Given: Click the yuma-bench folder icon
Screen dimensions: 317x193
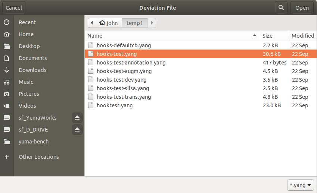Looking at the screenshot, I should (6, 142).
